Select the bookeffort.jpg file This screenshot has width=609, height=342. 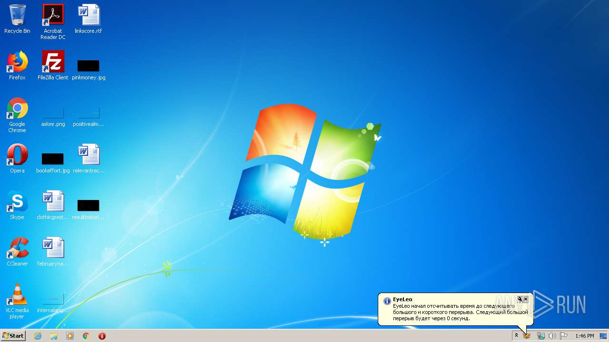(53, 162)
